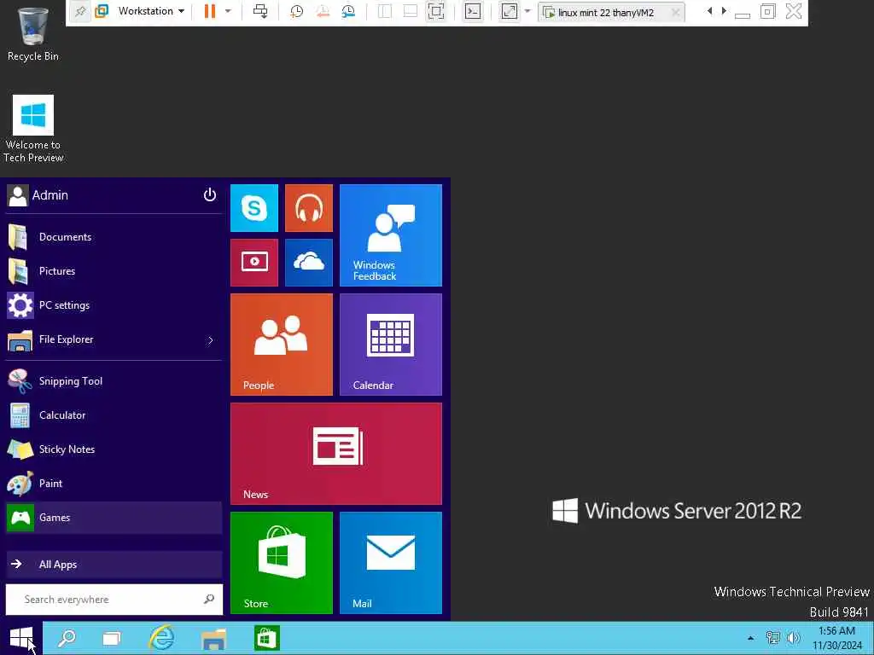The height and width of the screenshot is (655, 874).
Task: Show hidden tray icons arrow
Action: coord(751,638)
